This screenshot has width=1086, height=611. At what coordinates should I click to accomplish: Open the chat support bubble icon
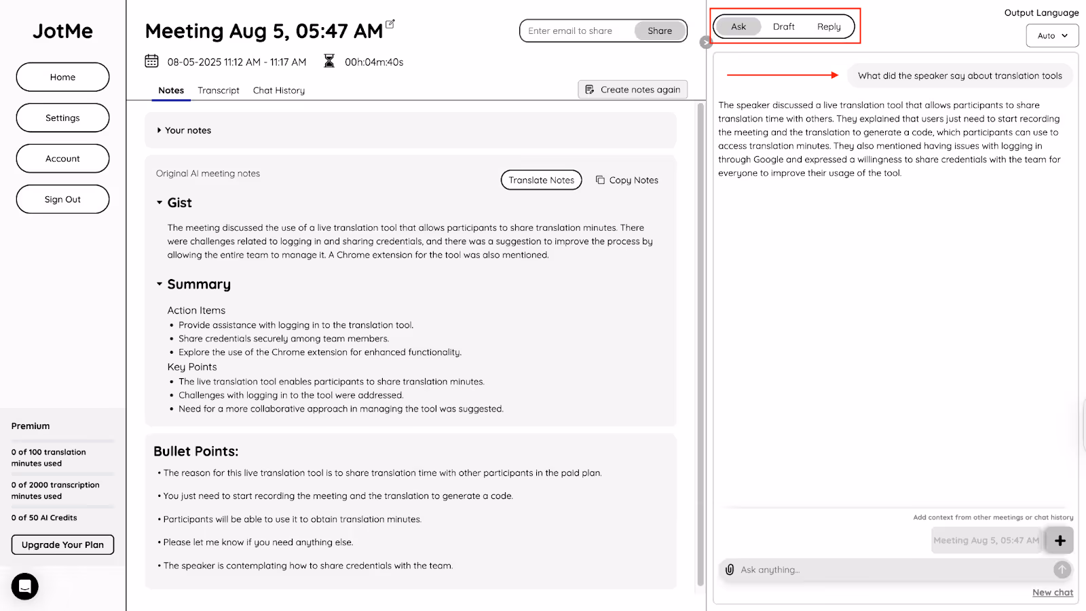coord(24,587)
